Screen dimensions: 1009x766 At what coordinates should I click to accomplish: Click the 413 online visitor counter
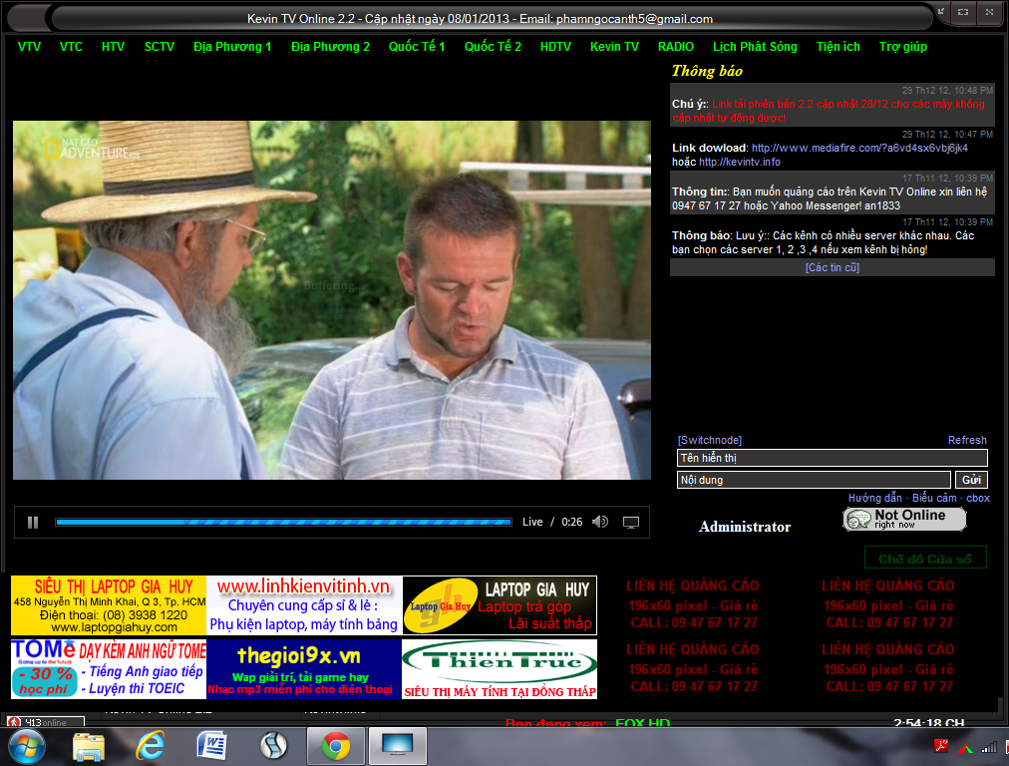(x=45, y=722)
